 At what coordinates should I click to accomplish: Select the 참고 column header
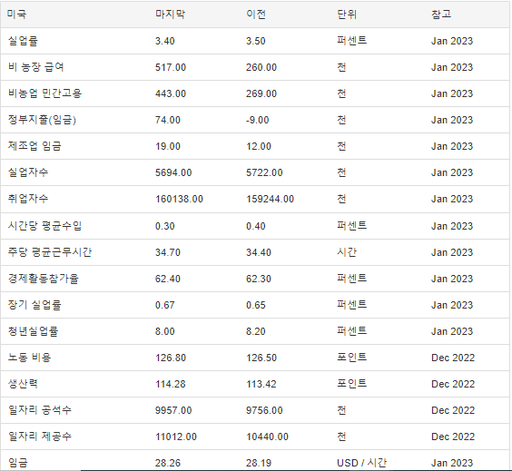coord(441,15)
